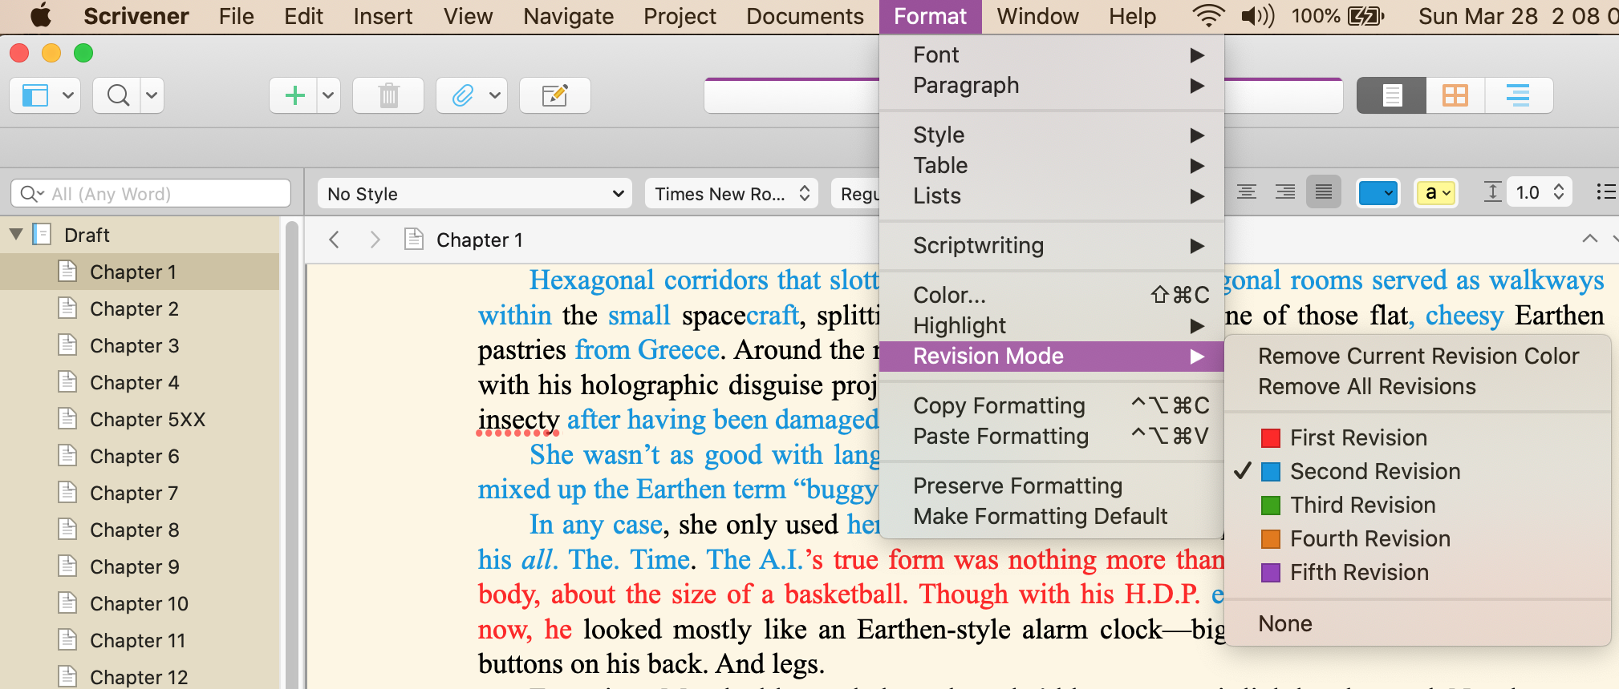Click the Chapter 1 header document icon

[x=414, y=239]
